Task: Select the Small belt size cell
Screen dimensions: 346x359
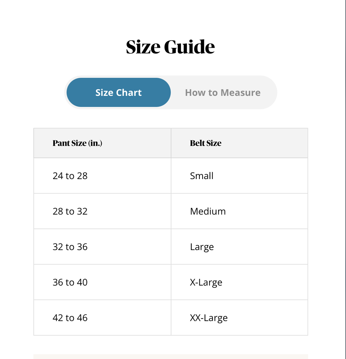Action: click(202, 176)
